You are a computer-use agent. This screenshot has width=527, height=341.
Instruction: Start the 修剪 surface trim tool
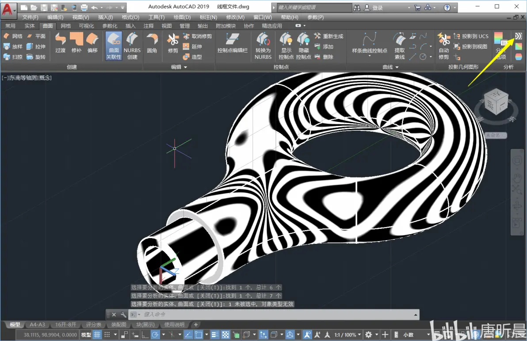coord(173,43)
